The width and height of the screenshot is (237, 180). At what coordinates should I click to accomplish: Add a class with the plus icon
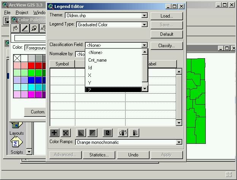coord(54,133)
